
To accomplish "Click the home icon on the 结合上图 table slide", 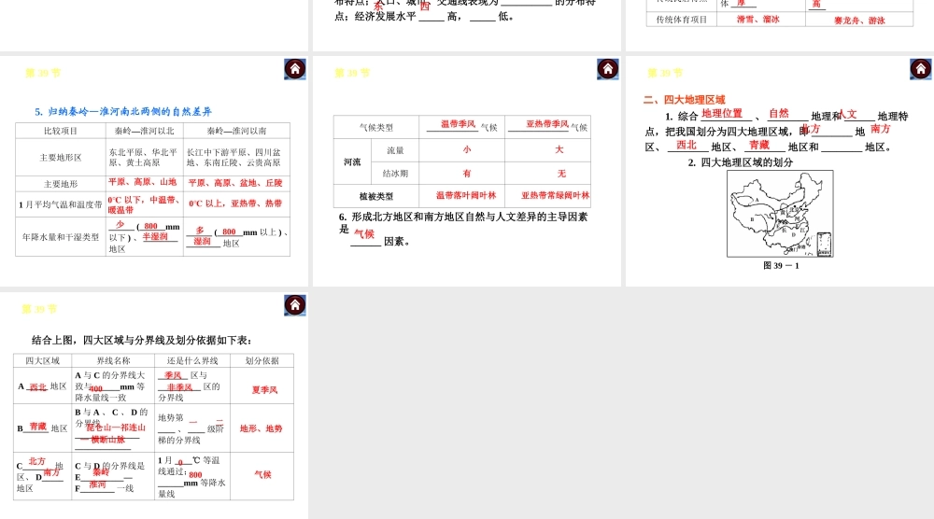I will (295, 305).
